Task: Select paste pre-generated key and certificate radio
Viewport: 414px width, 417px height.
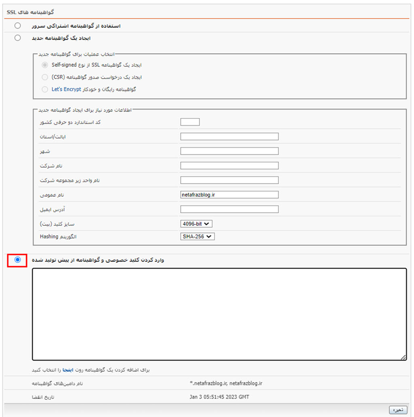Action: 18,260
